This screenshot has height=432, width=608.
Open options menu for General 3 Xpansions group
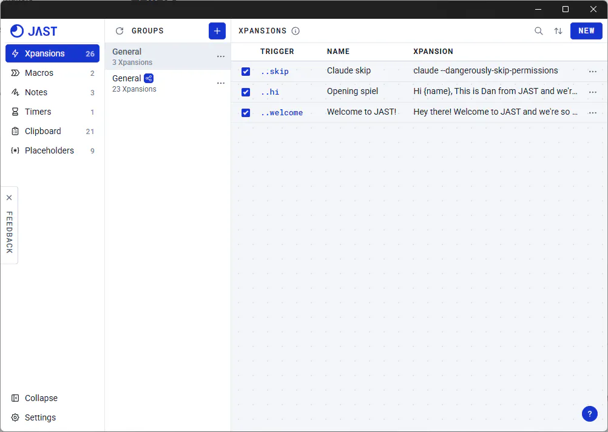point(221,56)
